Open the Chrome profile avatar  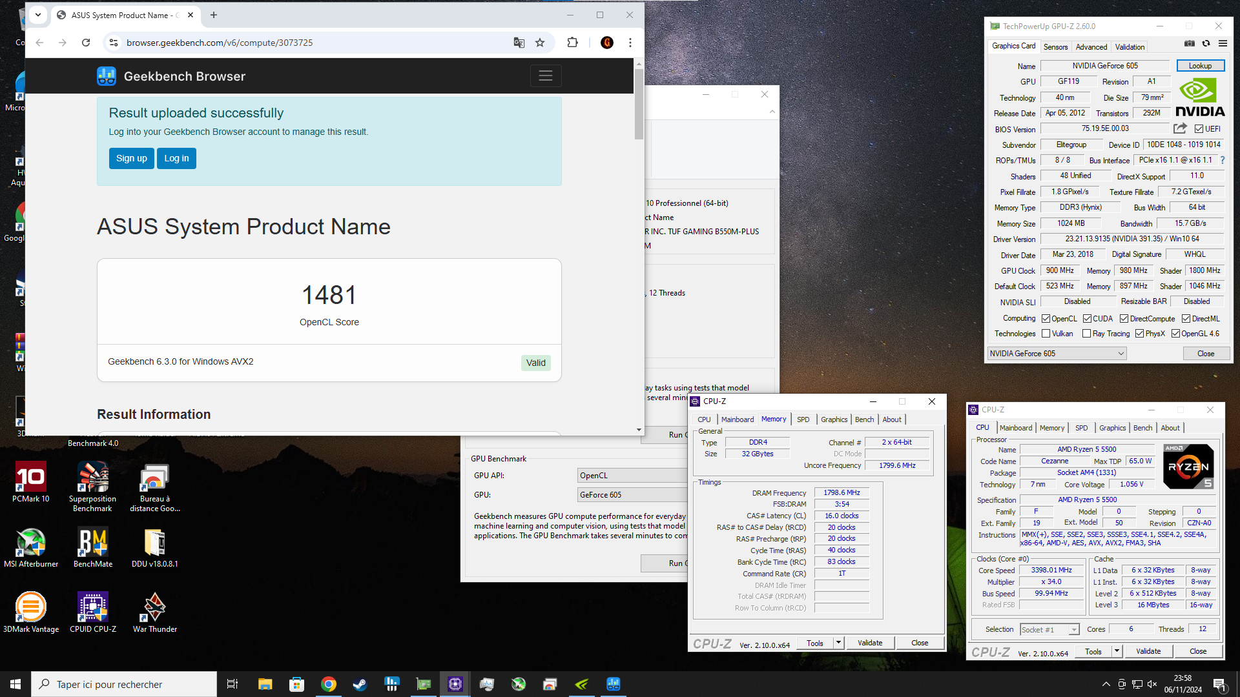(606, 43)
